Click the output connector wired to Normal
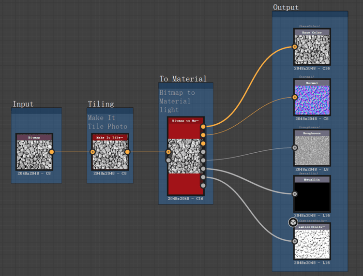 (203, 135)
